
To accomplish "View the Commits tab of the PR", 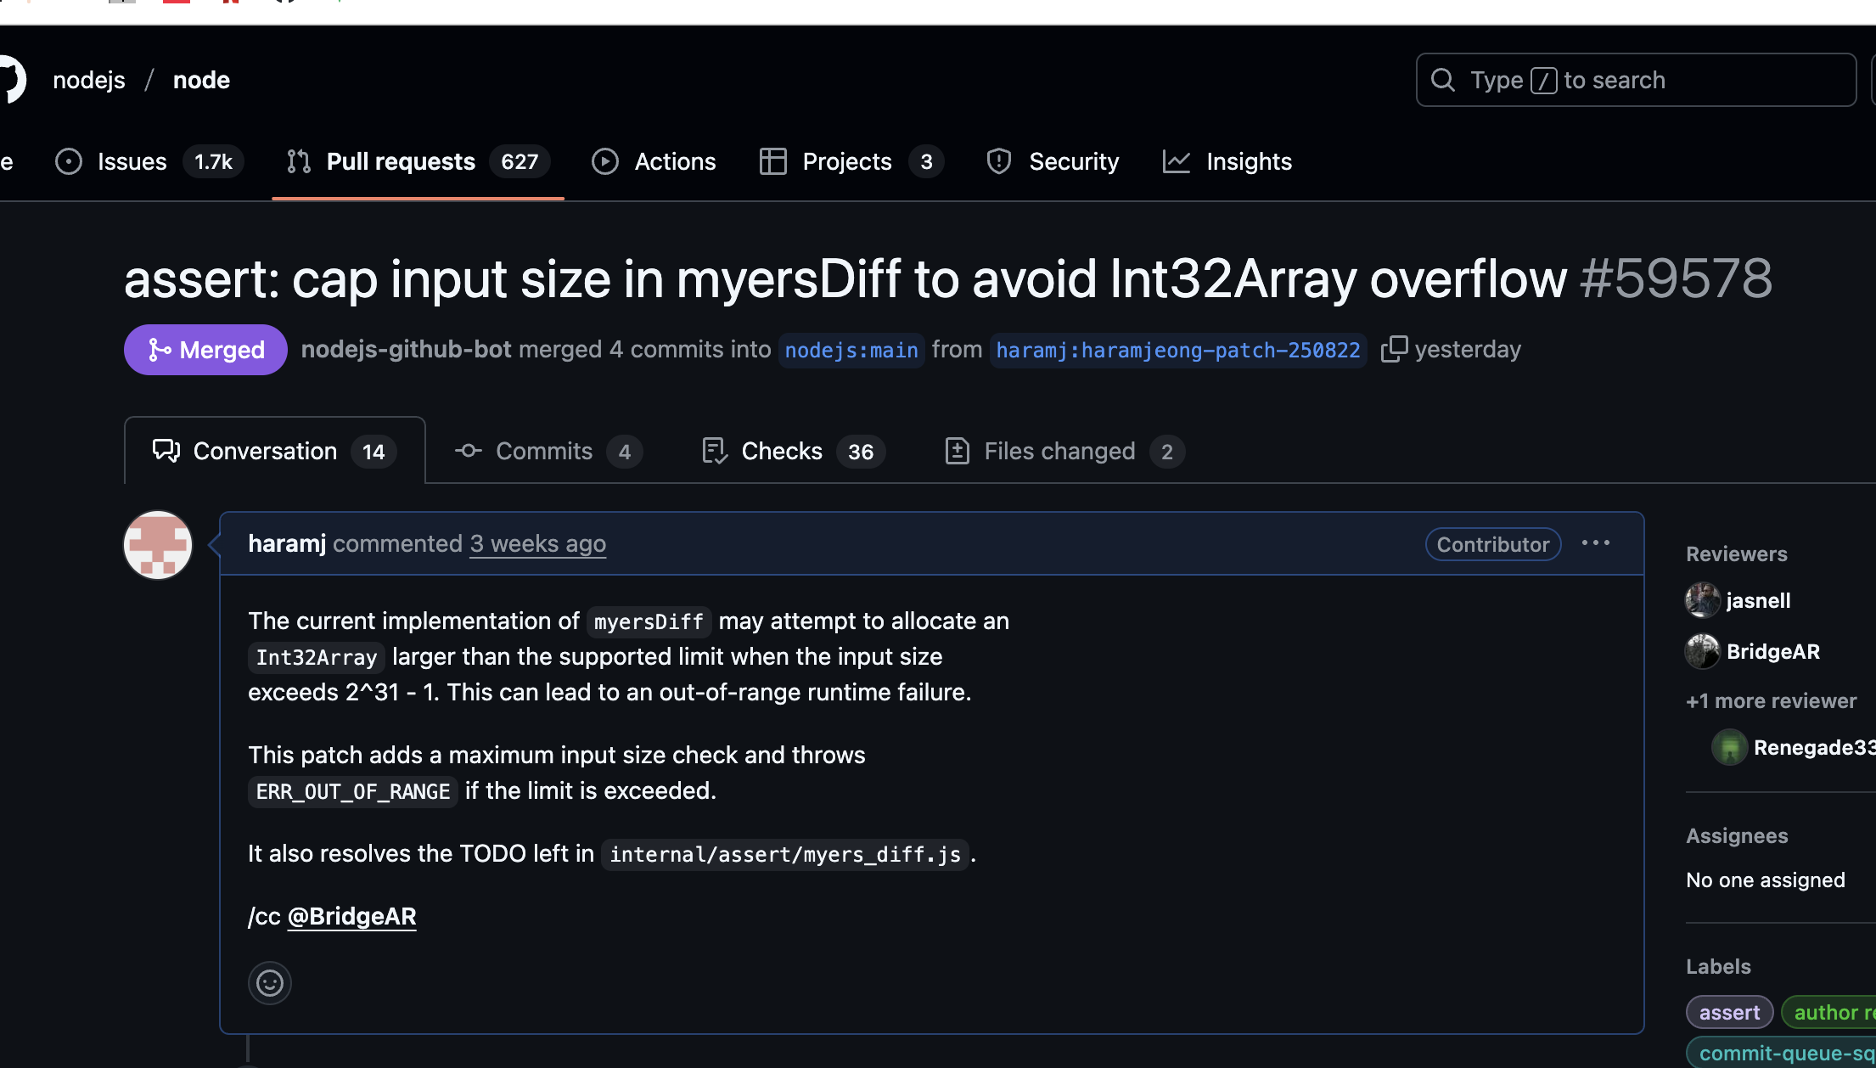I will pyautogui.click(x=543, y=451).
